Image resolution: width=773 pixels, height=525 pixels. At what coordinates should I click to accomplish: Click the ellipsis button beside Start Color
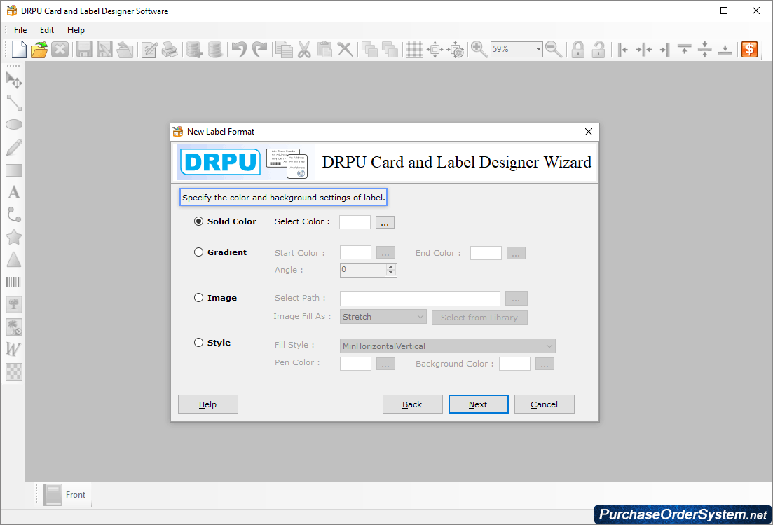click(385, 253)
